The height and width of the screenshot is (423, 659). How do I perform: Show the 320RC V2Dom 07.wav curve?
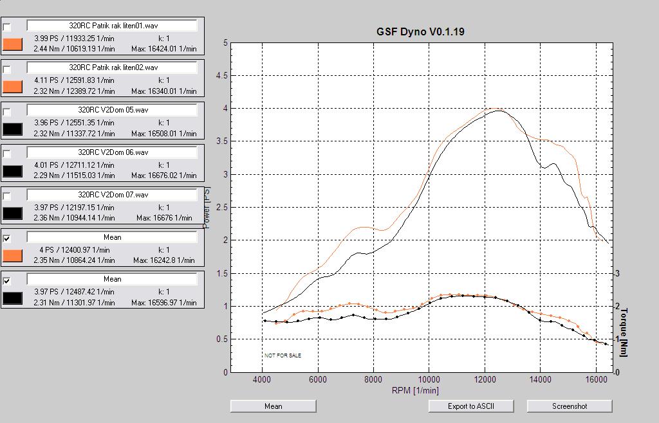pyautogui.click(x=7, y=197)
